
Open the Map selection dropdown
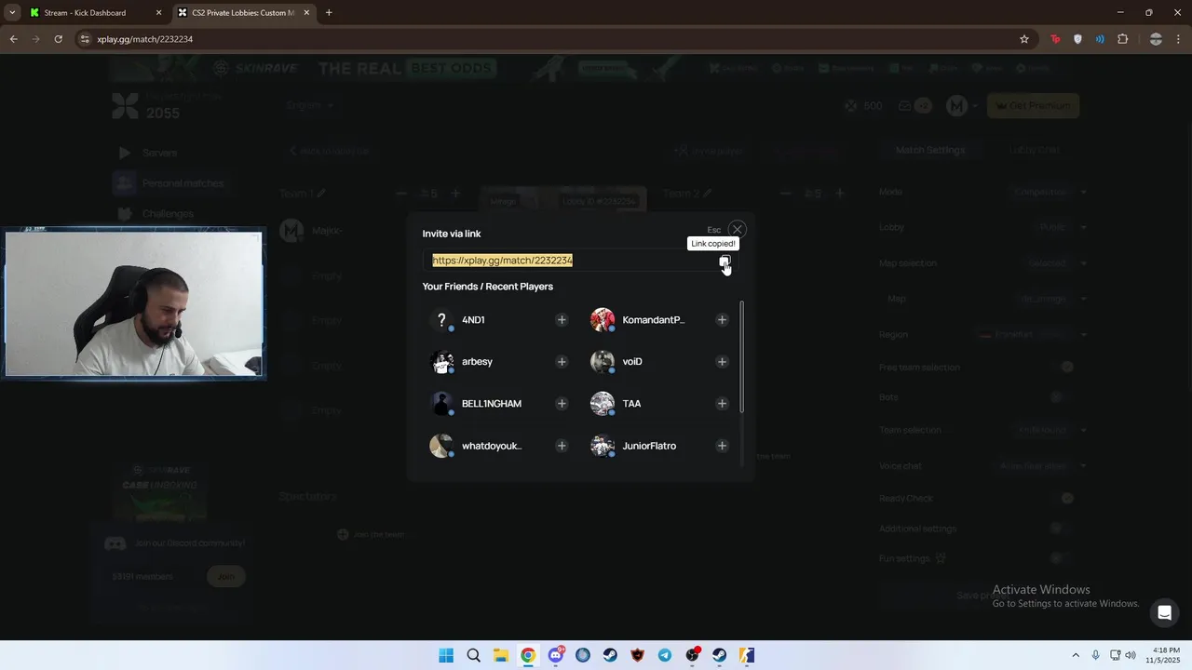(x=1057, y=263)
